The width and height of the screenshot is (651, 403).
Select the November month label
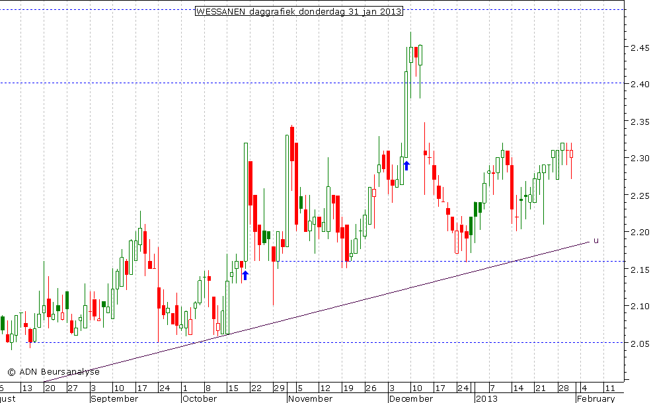tap(310, 398)
